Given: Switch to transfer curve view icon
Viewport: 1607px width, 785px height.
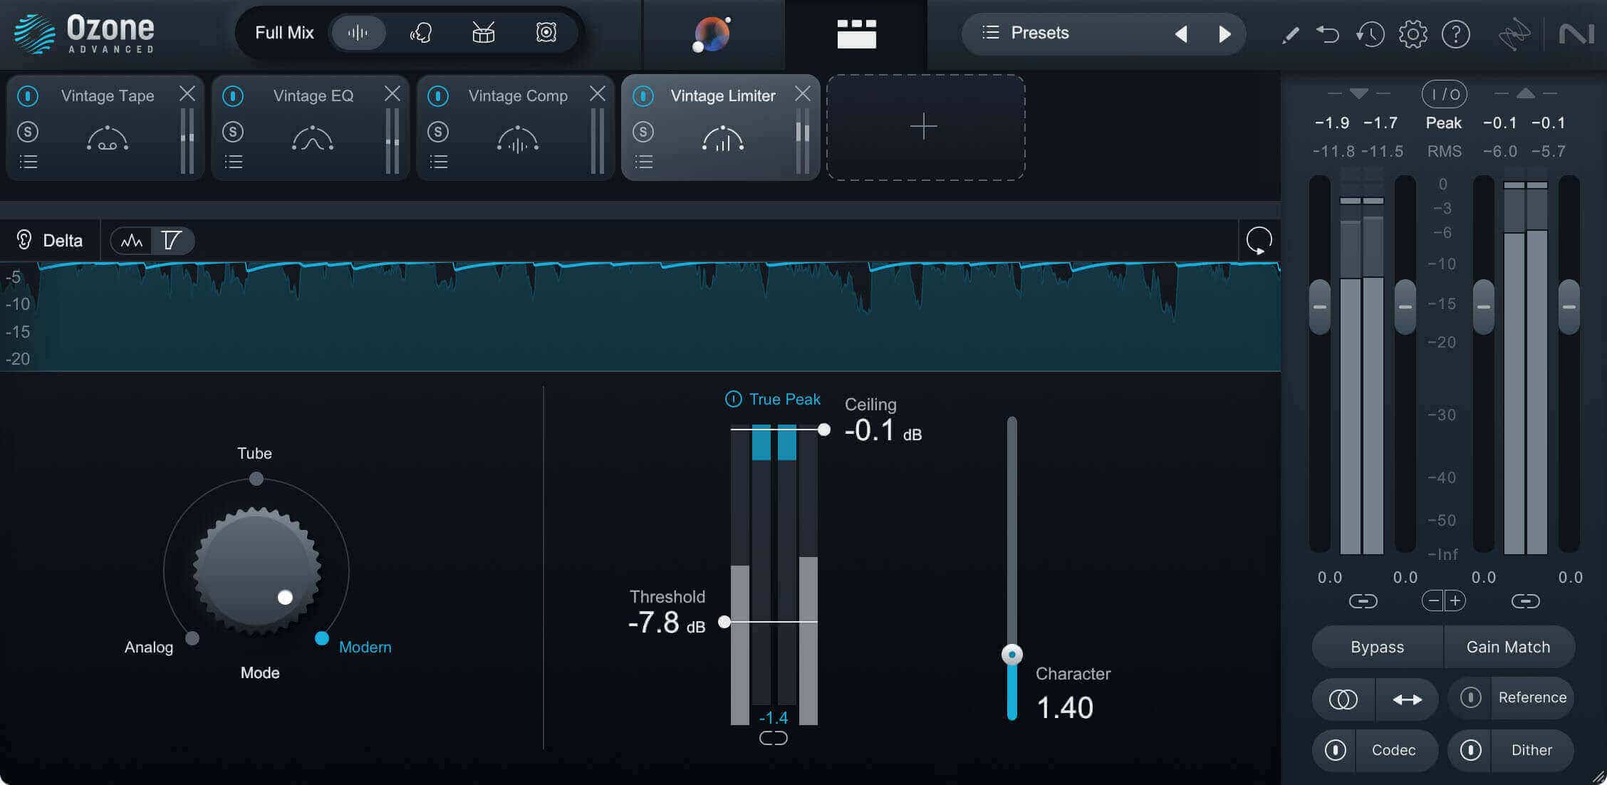Looking at the screenshot, I should [172, 241].
